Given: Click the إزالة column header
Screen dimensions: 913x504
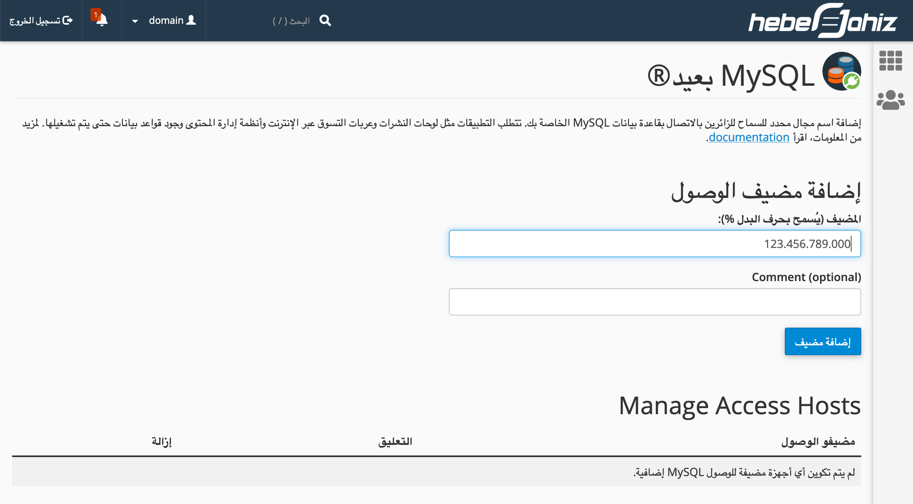Looking at the screenshot, I should point(162,441).
